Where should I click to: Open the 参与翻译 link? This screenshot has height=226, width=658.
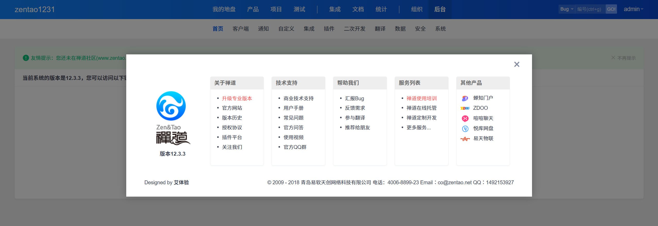pyautogui.click(x=355, y=118)
